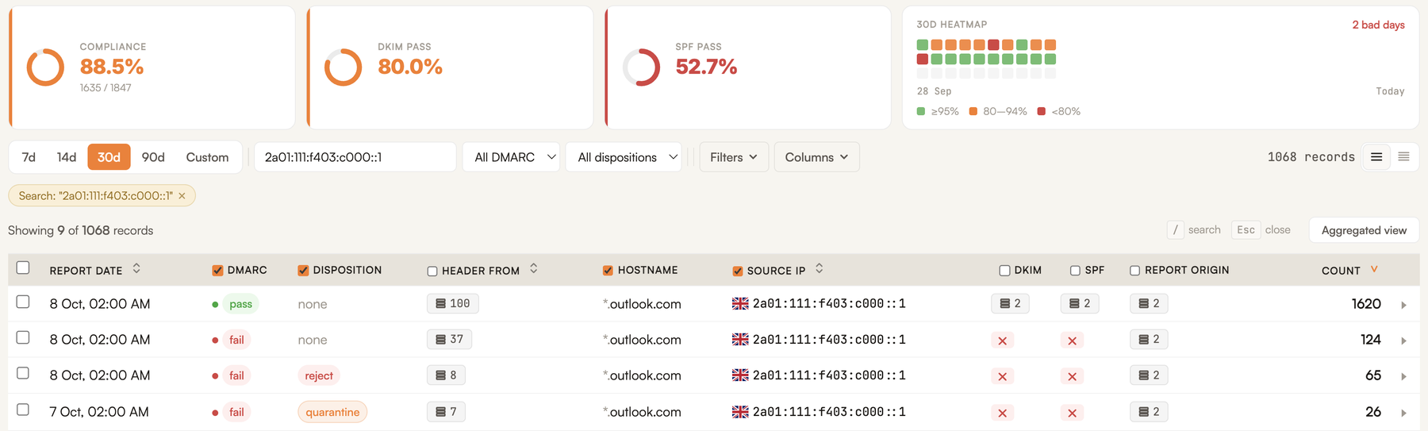
Task: Uncheck the Hostname column checkbox
Action: [608, 271]
